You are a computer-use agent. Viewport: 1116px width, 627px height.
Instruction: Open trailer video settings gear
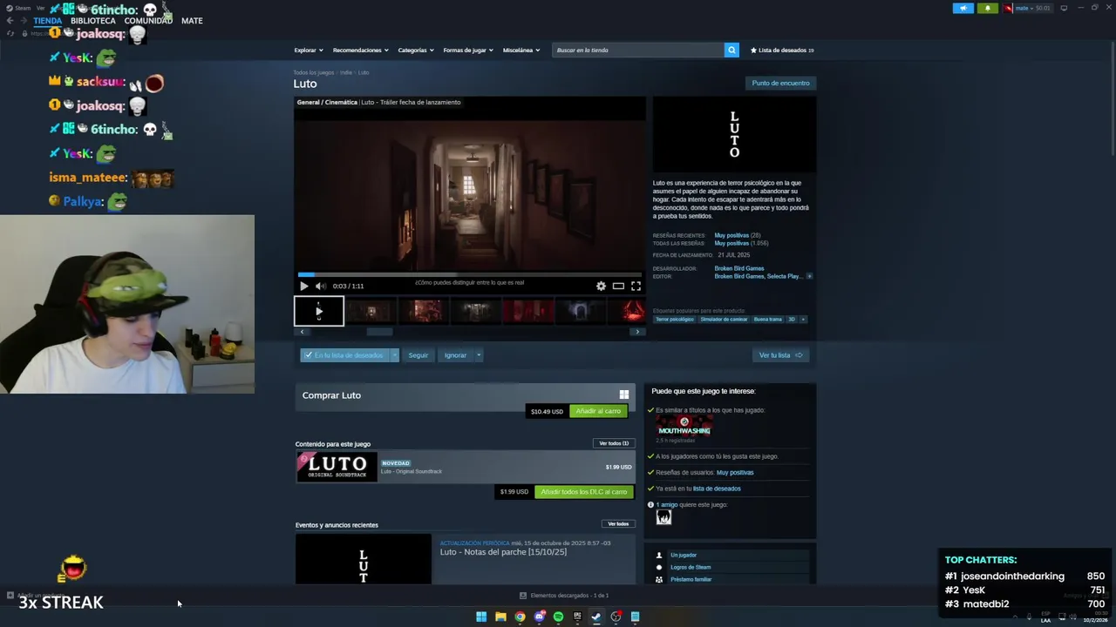(x=601, y=286)
